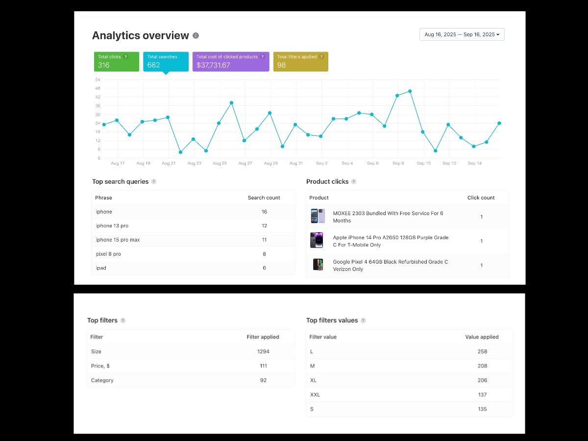
Task: Click help icon next to Top filters values
Action: (x=363, y=320)
